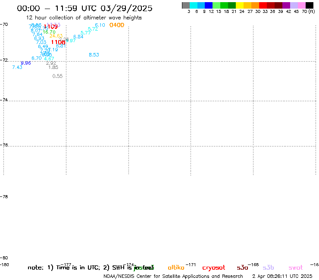Click the lavender swatch in the color scale
Screen dimensions: 319x280
click(x=294, y=5)
